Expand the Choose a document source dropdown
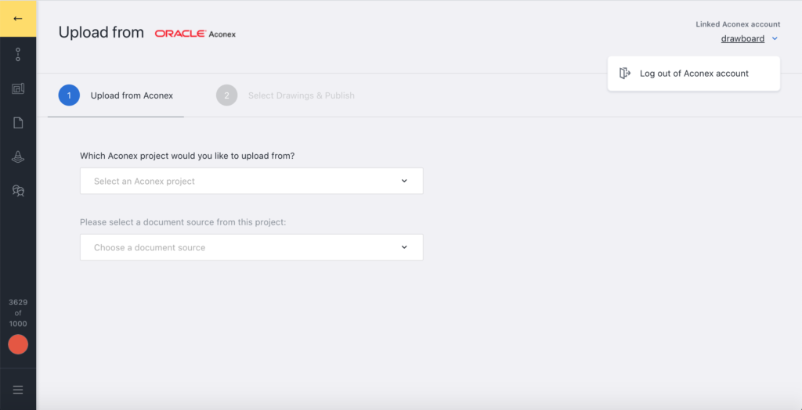Image resolution: width=802 pixels, height=410 pixels. coord(251,247)
